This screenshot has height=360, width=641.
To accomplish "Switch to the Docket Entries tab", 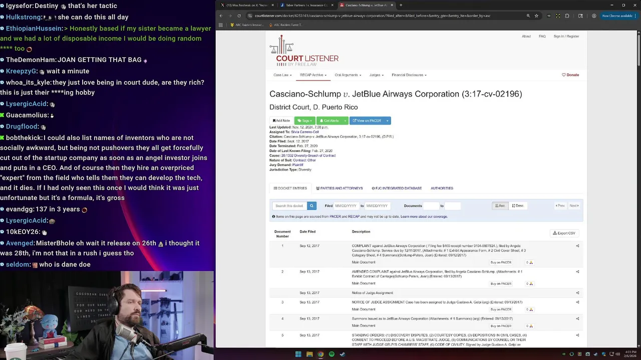I will click(x=290, y=188).
